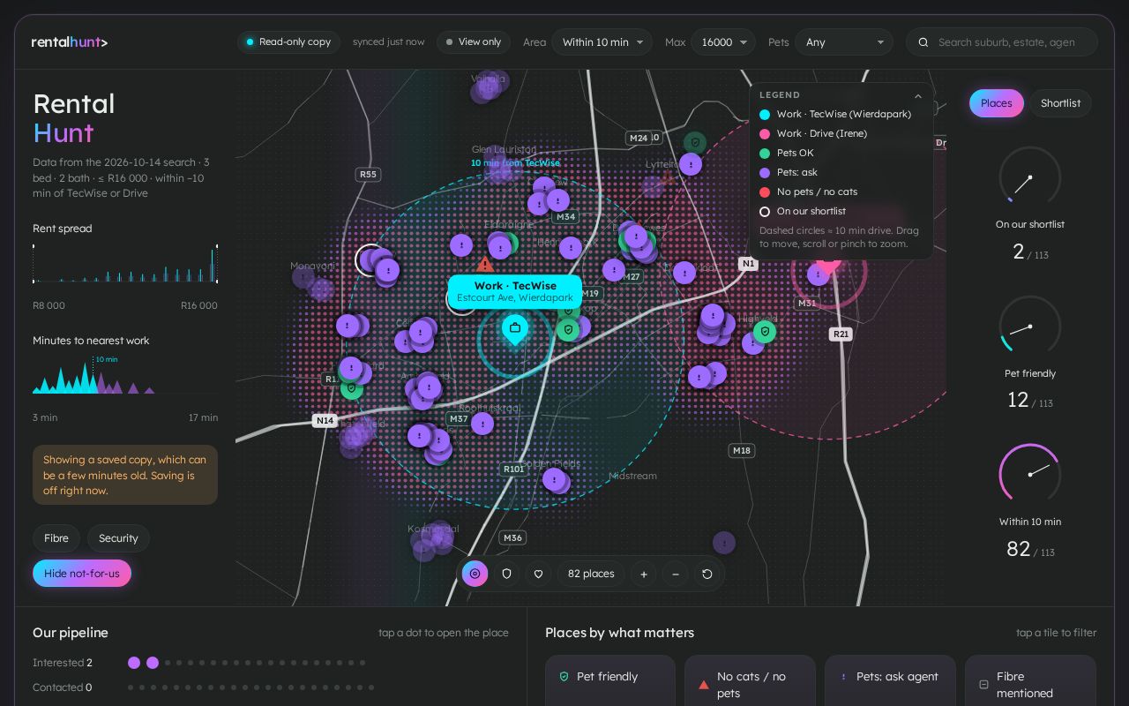
Task: Click the drive-time rings target icon
Action: click(x=475, y=574)
